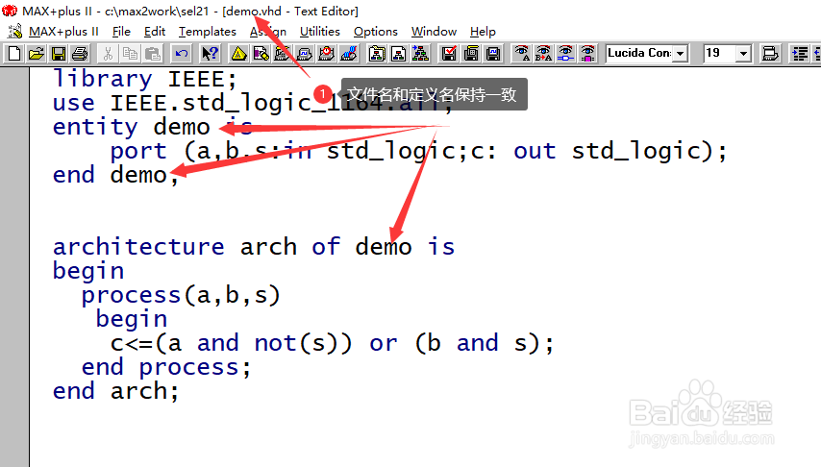Open the Assign menu
Image resolution: width=821 pixels, height=467 pixels.
[x=267, y=32]
